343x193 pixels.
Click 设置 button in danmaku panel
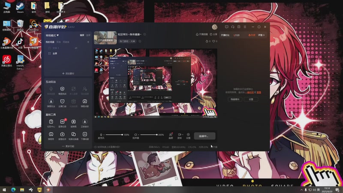click(251, 100)
